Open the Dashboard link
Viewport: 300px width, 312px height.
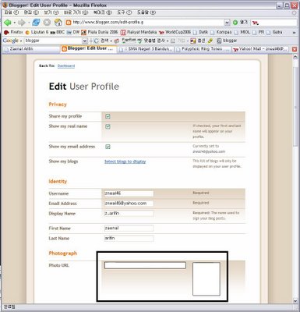tap(66, 66)
